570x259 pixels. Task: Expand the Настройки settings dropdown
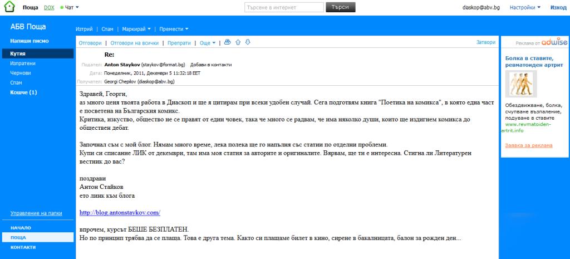(525, 7)
